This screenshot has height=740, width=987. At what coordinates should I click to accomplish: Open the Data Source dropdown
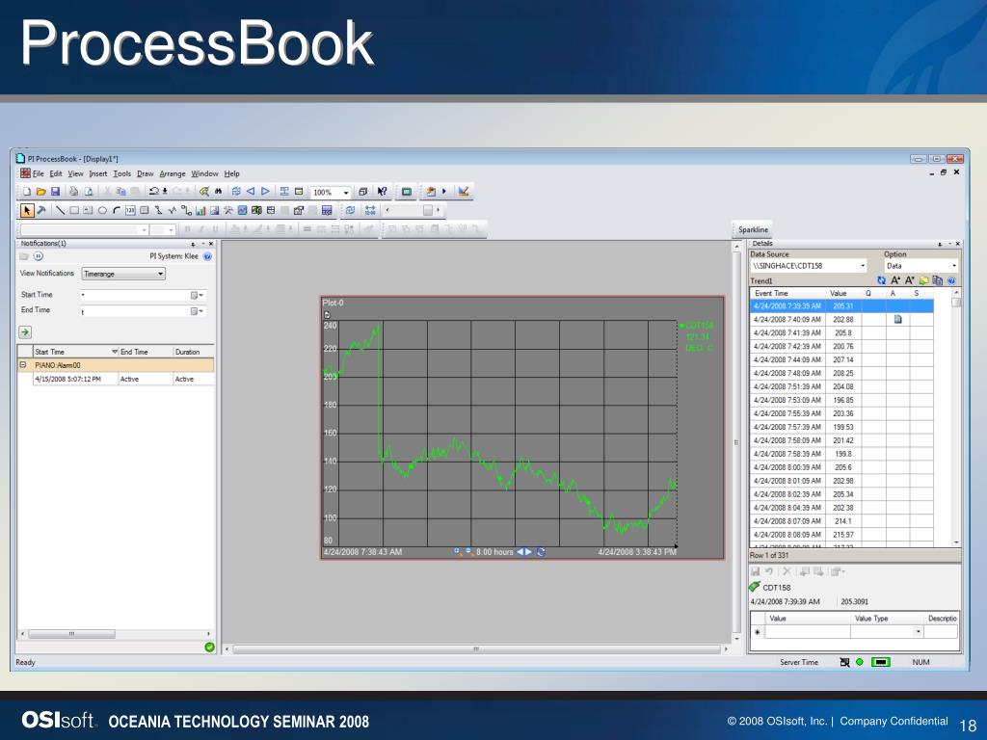(x=863, y=266)
